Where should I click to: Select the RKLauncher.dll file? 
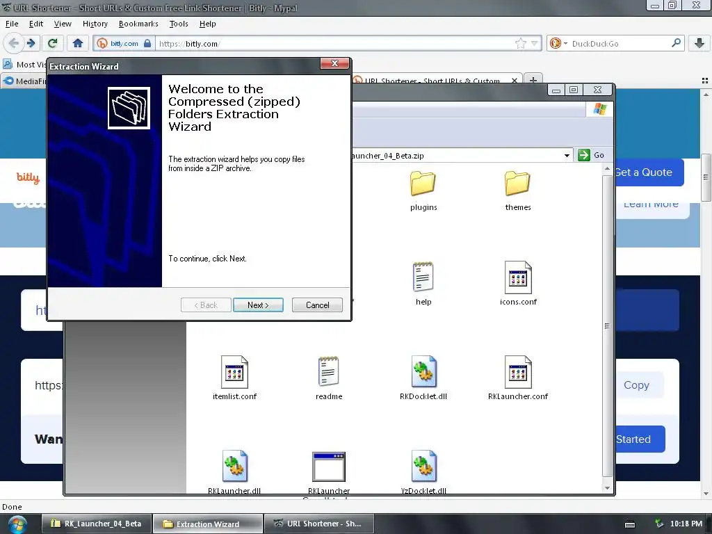click(234, 471)
